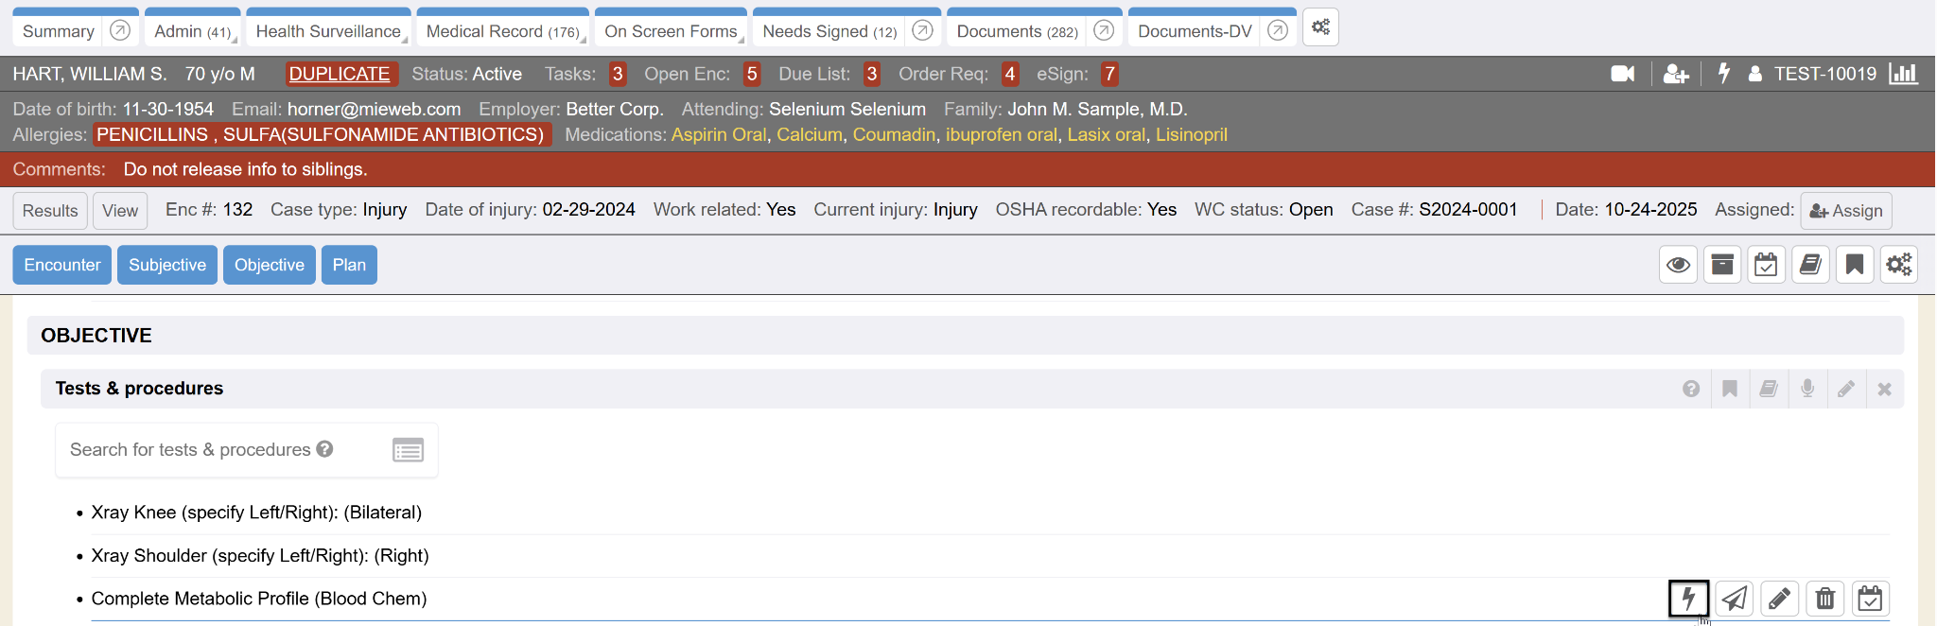The image size is (1937, 626).
Task: Click the red DUPLICATE link
Action: click(340, 74)
